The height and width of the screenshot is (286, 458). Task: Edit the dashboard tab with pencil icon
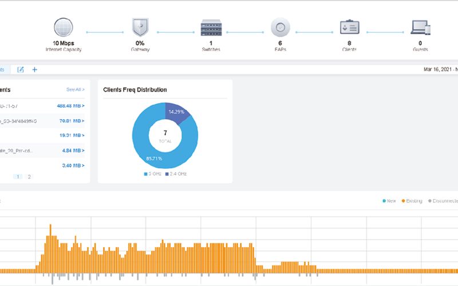pos(21,69)
